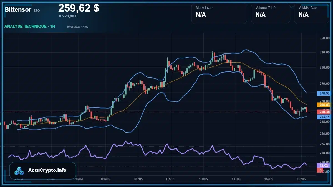The image size is (333, 187).
Task: Click the ANALYSE TECHNIQUE - 1H heading
Action: (x=30, y=26)
